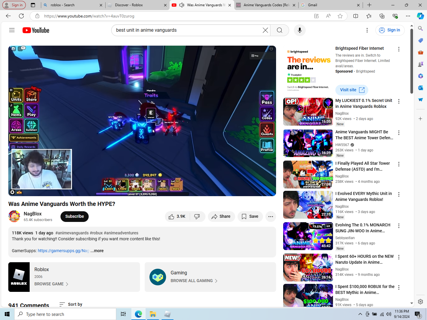This screenshot has width=427, height=320.
Task: Open Shopping tag in sidebar
Action: point(420,40)
